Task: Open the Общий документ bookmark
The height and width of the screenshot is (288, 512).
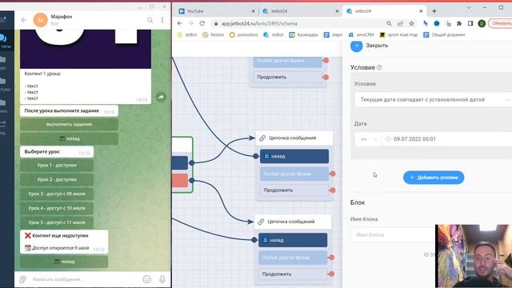Action: (444, 34)
